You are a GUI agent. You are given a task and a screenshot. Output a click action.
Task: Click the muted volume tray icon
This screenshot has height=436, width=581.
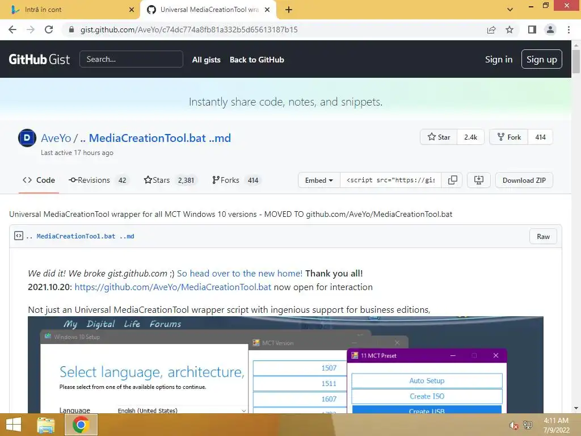pos(513,425)
